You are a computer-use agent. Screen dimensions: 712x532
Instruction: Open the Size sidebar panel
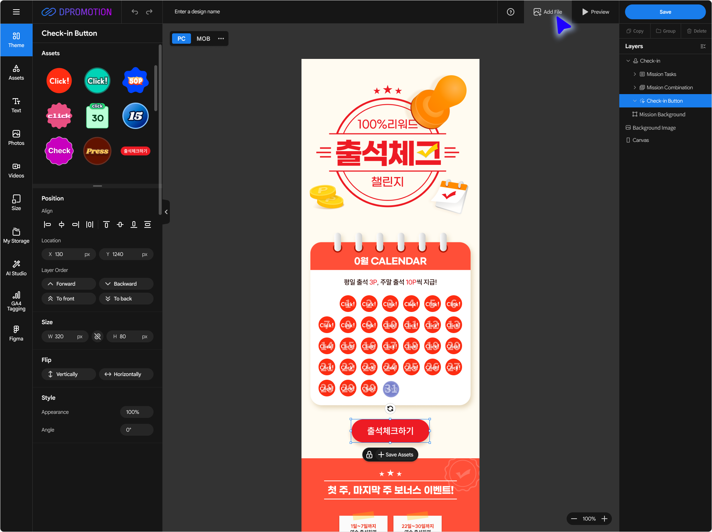point(16,203)
